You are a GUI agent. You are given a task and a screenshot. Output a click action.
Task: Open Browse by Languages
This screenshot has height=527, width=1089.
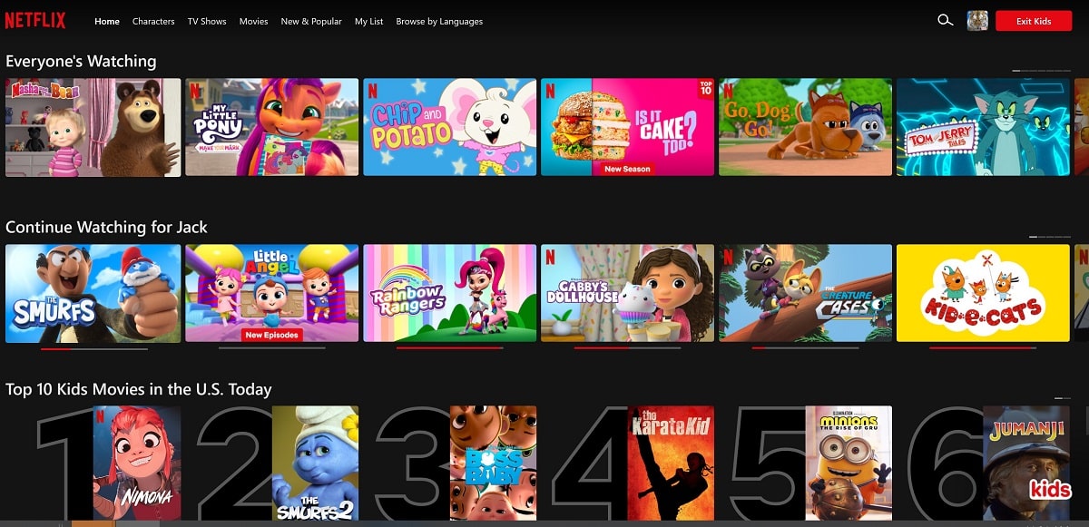tap(439, 21)
